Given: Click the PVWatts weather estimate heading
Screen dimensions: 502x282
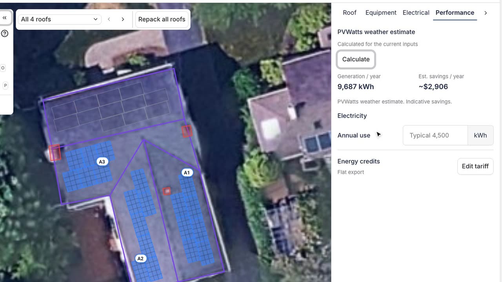Looking at the screenshot, I should pos(376,32).
